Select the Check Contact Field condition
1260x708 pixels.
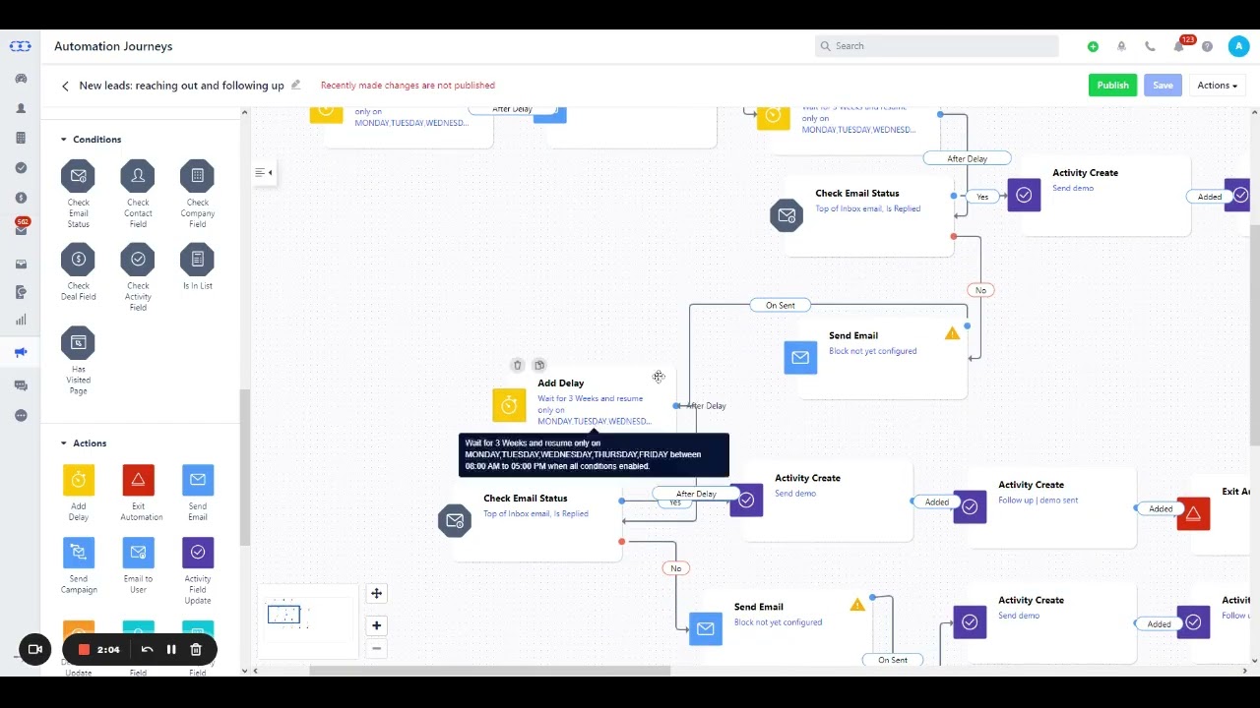pyautogui.click(x=138, y=194)
